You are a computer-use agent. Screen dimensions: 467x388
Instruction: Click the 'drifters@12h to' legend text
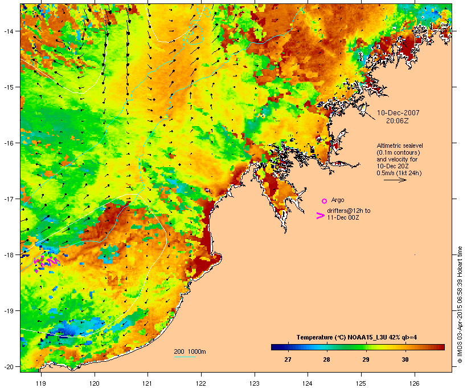(349, 211)
